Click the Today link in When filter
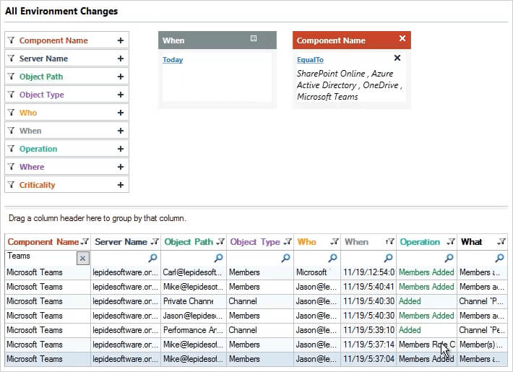Viewport: 513px width, 372px height. pyautogui.click(x=173, y=60)
